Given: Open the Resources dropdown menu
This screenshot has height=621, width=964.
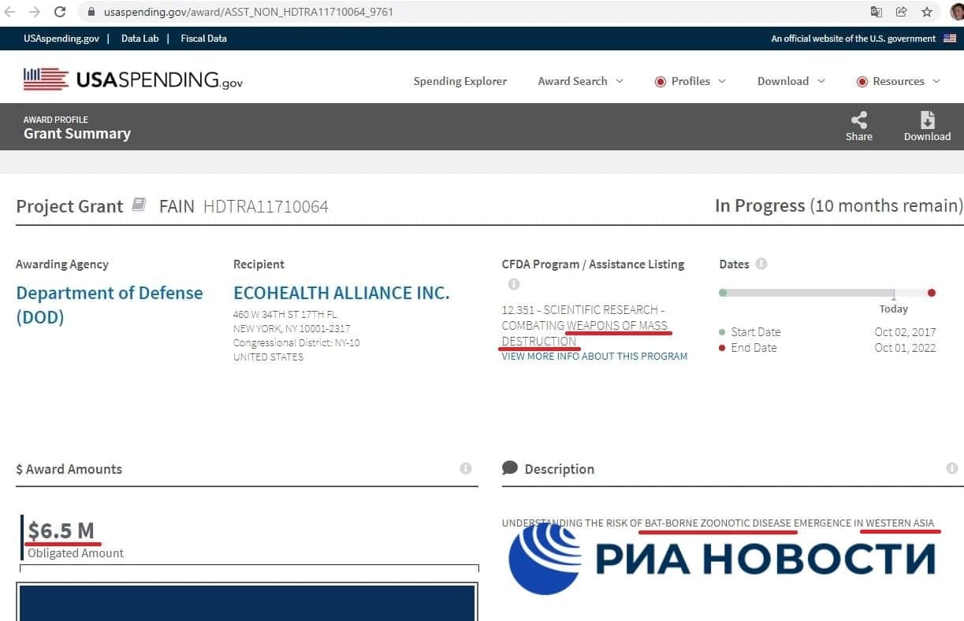Looking at the screenshot, I should (x=899, y=81).
